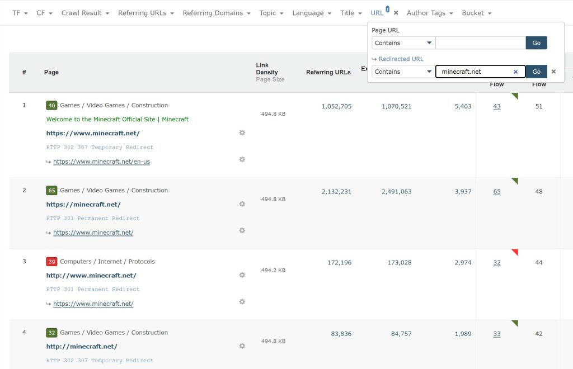Open Referring URLs filter menu
The image size is (573, 369).
tap(146, 13)
